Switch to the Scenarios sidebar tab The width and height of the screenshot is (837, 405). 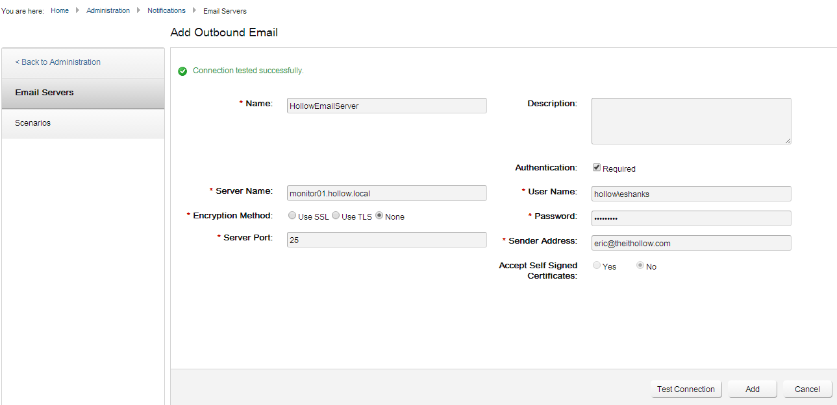(x=83, y=123)
